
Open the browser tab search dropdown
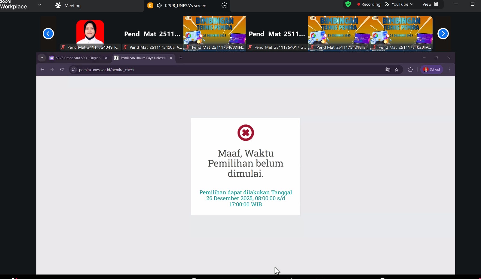(42, 58)
